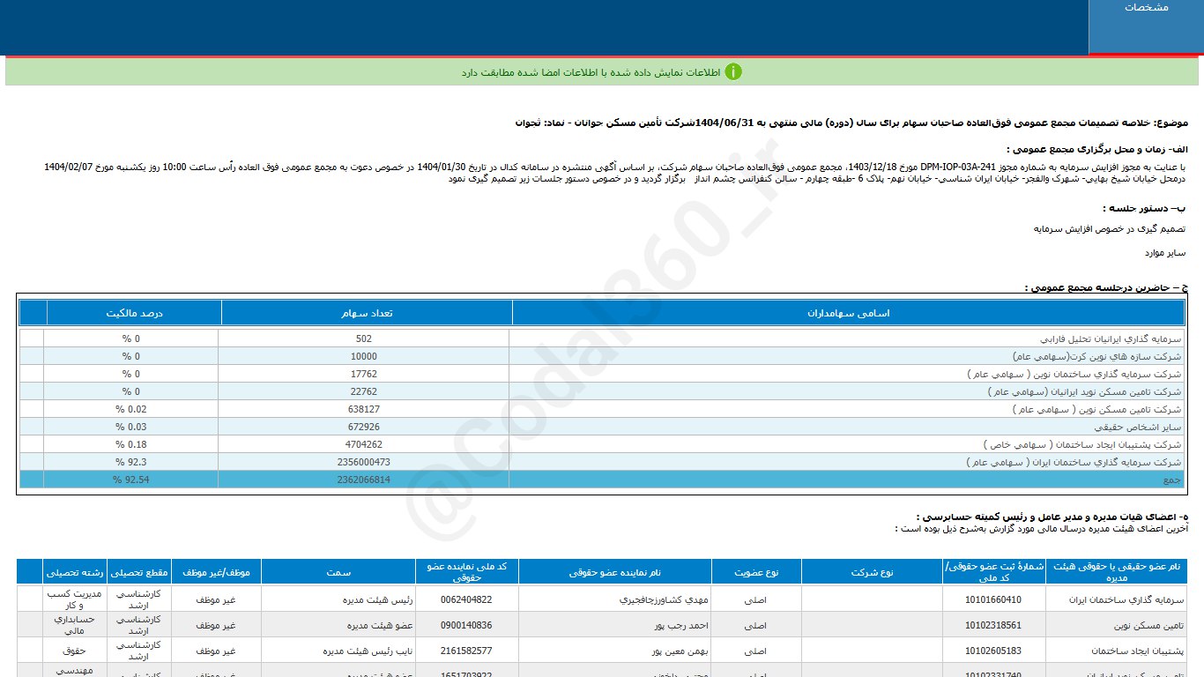Click board table header 'نام نماینده عضو حقوقی'
The image size is (1204, 677).
[616, 572]
